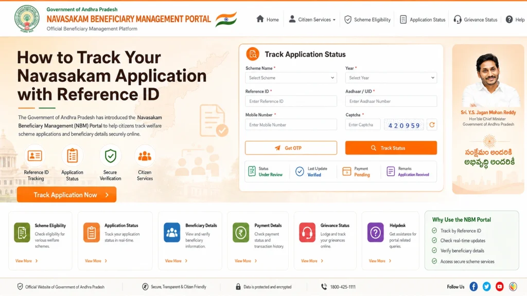Click the Application Status document icon in navbar
527x296 pixels.
pyautogui.click(x=403, y=20)
